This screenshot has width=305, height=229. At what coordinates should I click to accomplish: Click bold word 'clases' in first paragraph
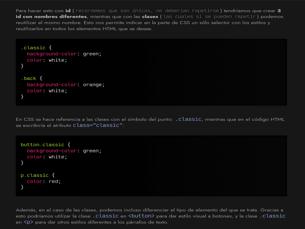click(x=150, y=16)
